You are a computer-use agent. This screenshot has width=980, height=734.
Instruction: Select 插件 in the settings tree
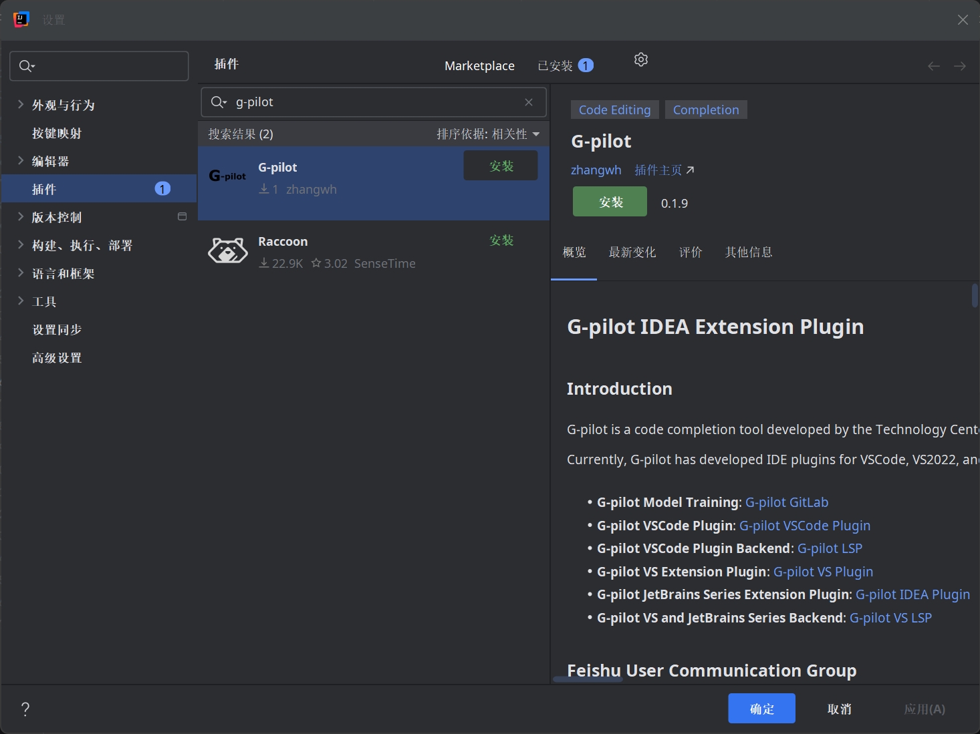click(99, 189)
